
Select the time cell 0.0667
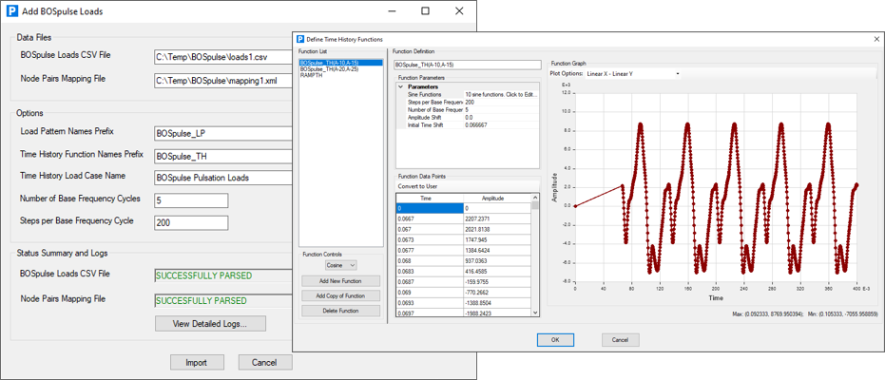430,218
